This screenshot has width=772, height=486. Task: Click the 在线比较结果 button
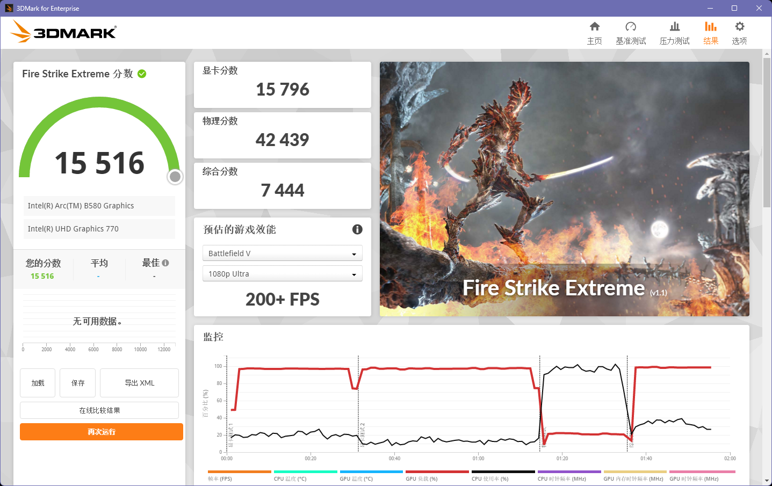click(99, 410)
